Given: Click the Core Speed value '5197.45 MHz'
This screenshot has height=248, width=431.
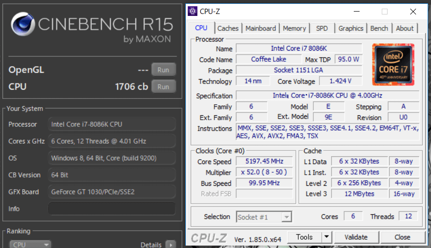Looking at the screenshot, I should (264, 161).
